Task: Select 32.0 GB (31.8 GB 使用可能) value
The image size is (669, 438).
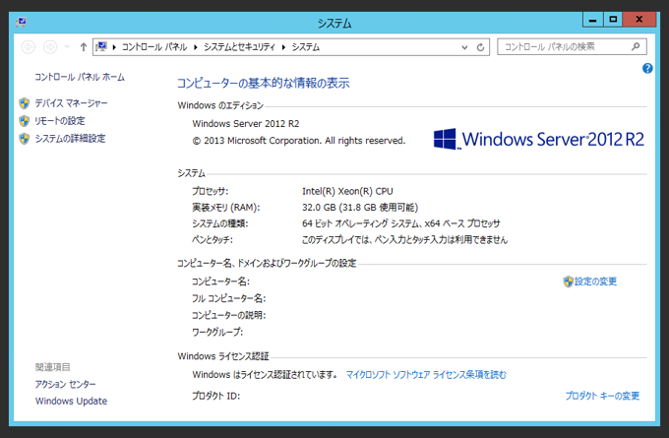Action: (360, 208)
